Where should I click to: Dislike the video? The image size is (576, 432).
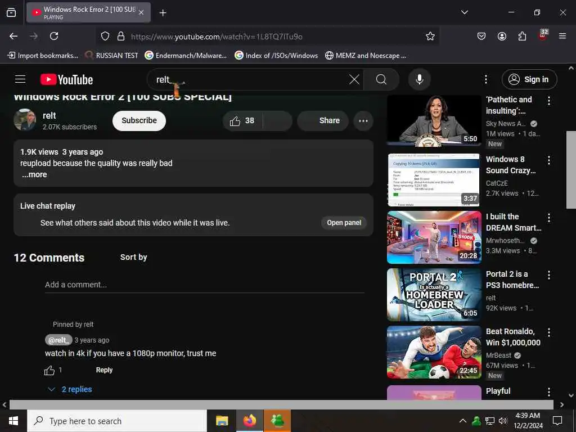tap(278, 120)
